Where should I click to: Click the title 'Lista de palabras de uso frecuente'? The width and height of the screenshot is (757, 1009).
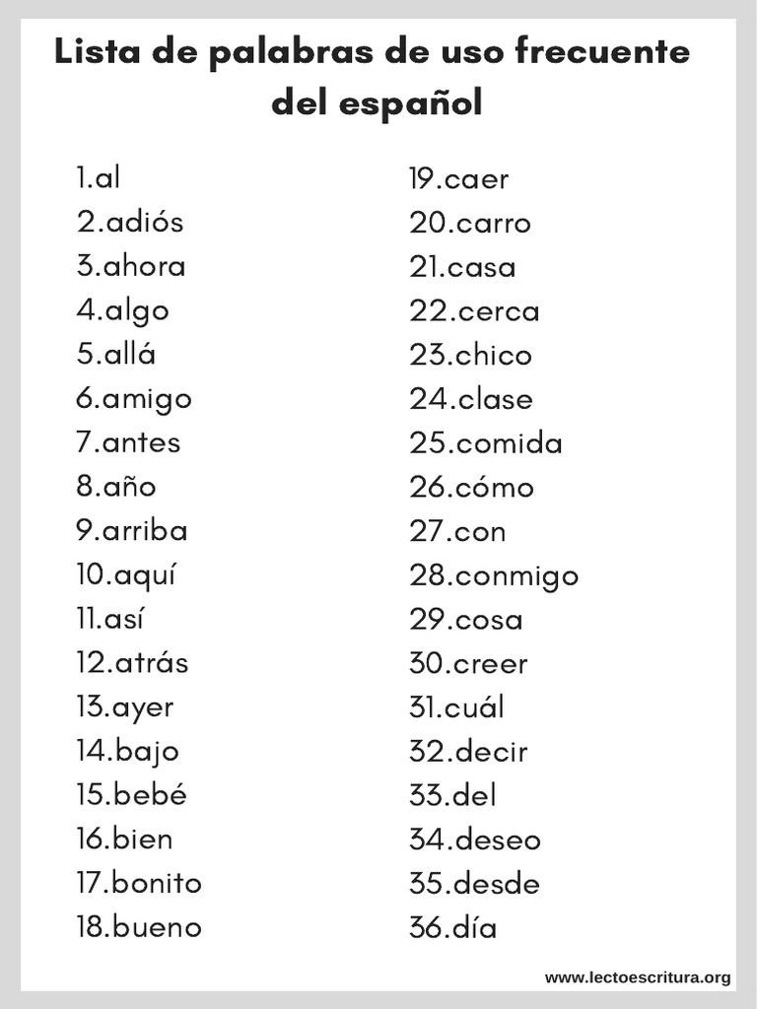[373, 53]
